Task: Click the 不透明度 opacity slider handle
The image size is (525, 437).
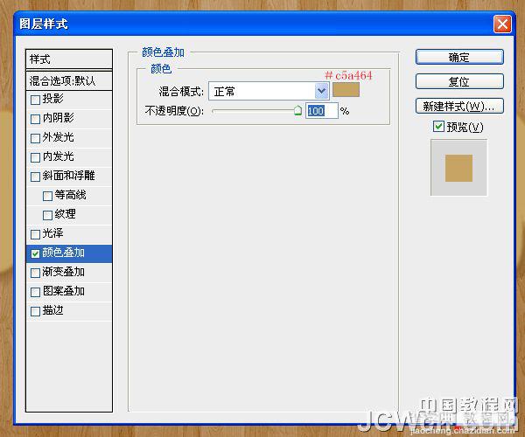Action: tap(297, 110)
